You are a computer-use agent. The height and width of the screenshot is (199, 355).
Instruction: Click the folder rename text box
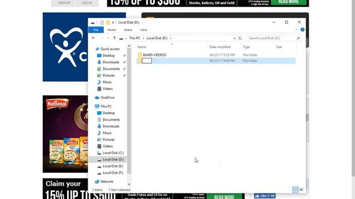pos(146,61)
